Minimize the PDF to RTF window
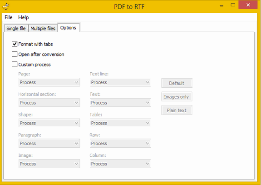Viewport: 261px width, 185px height. (222, 5)
